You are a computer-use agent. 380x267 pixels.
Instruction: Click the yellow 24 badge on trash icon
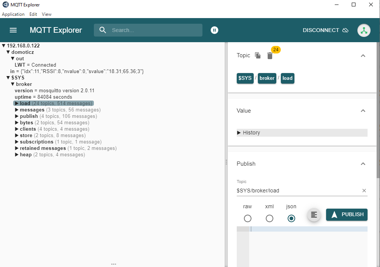pyautogui.click(x=276, y=50)
